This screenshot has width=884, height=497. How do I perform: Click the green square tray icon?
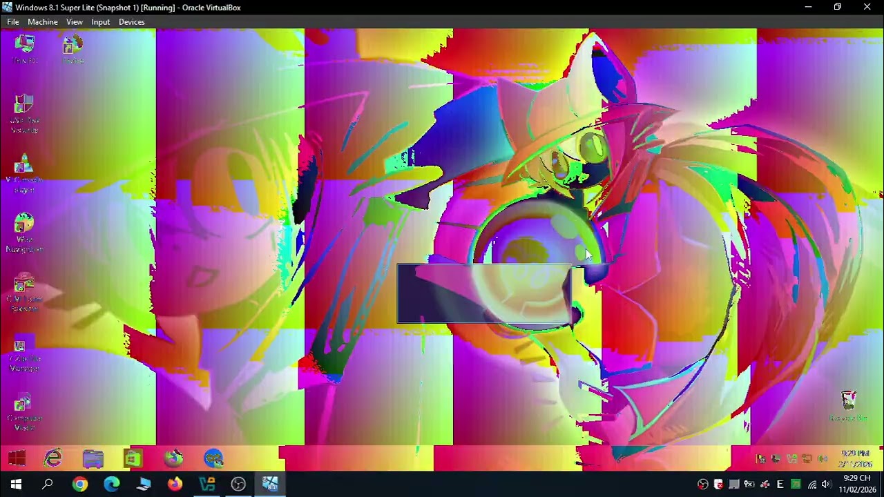tap(796, 485)
